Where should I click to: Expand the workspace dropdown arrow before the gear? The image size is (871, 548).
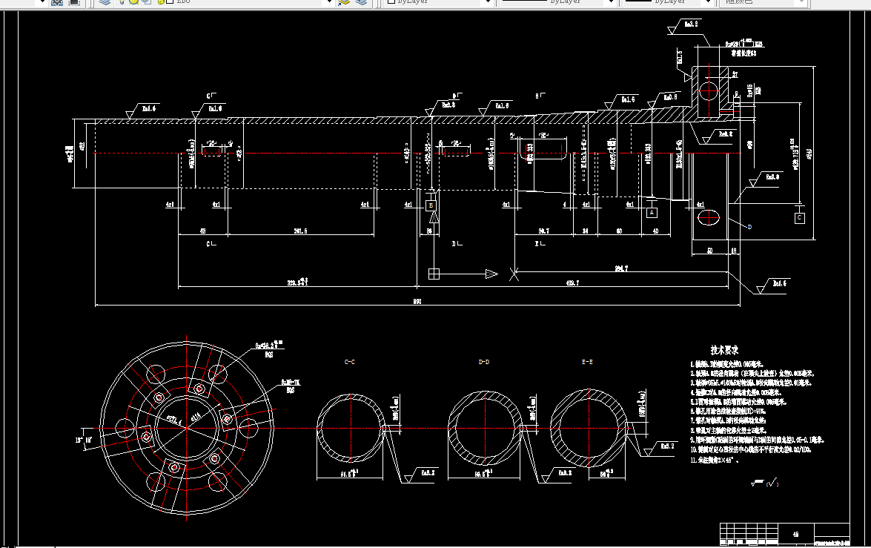pos(43,2)
